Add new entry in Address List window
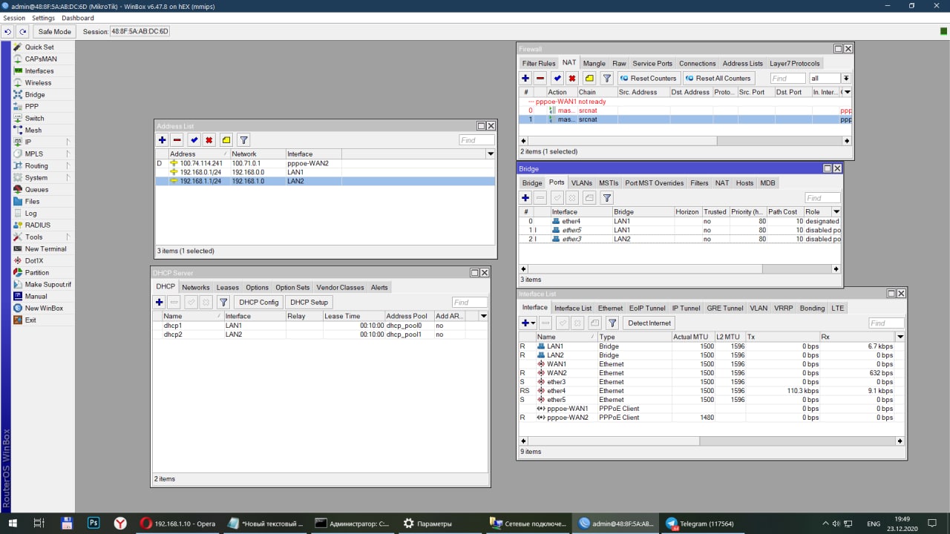This screenshot has height=534, width=950. (x=162, y=139)
